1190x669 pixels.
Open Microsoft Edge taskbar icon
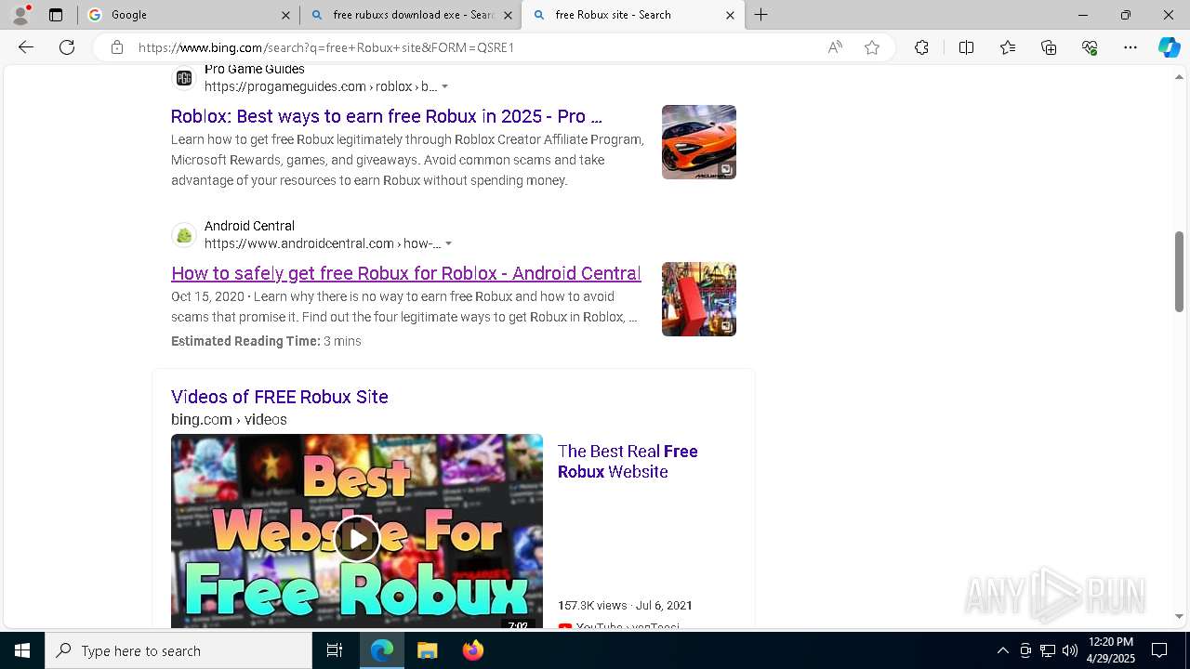coord(382,650)
